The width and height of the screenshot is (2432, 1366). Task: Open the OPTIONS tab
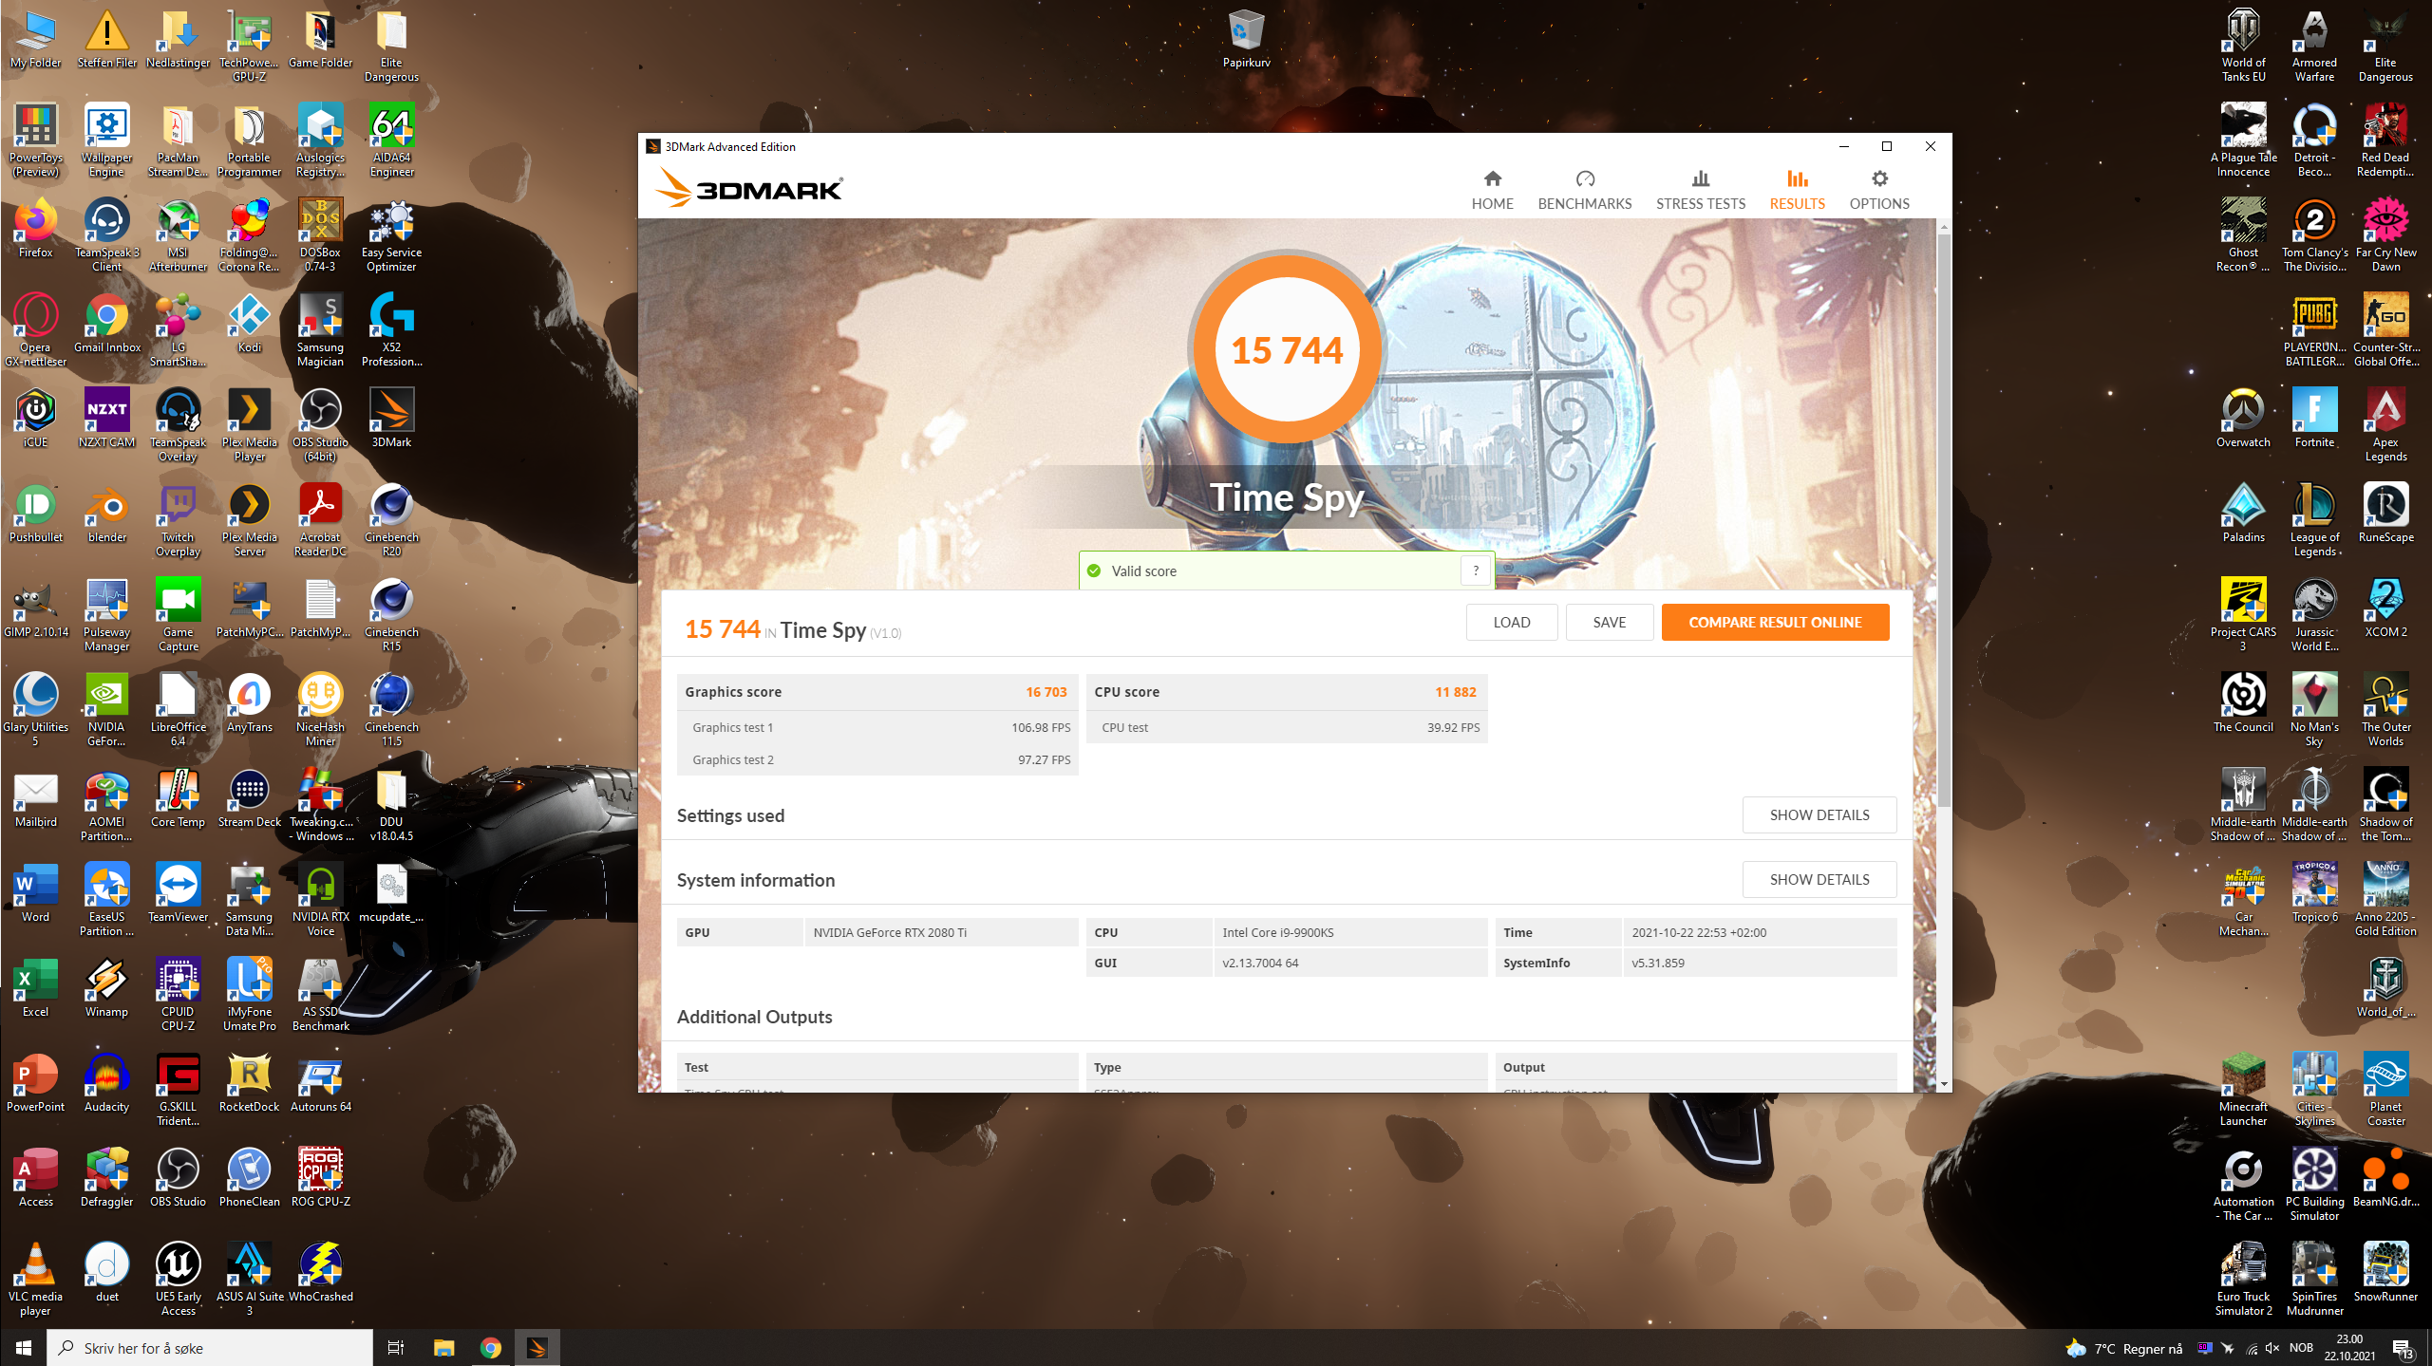[x=1878, y=189]
